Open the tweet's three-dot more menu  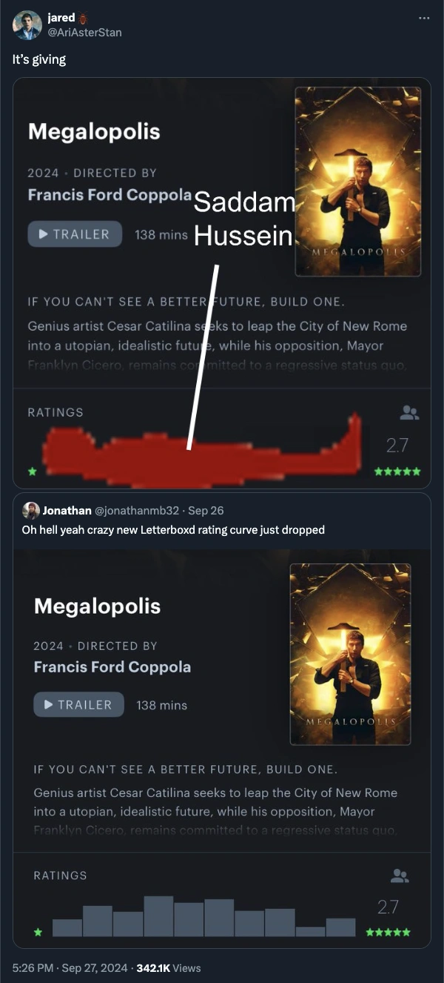point(423,18)
